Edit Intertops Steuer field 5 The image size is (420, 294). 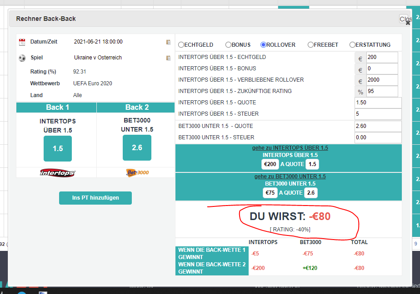[x=378, y=114]
